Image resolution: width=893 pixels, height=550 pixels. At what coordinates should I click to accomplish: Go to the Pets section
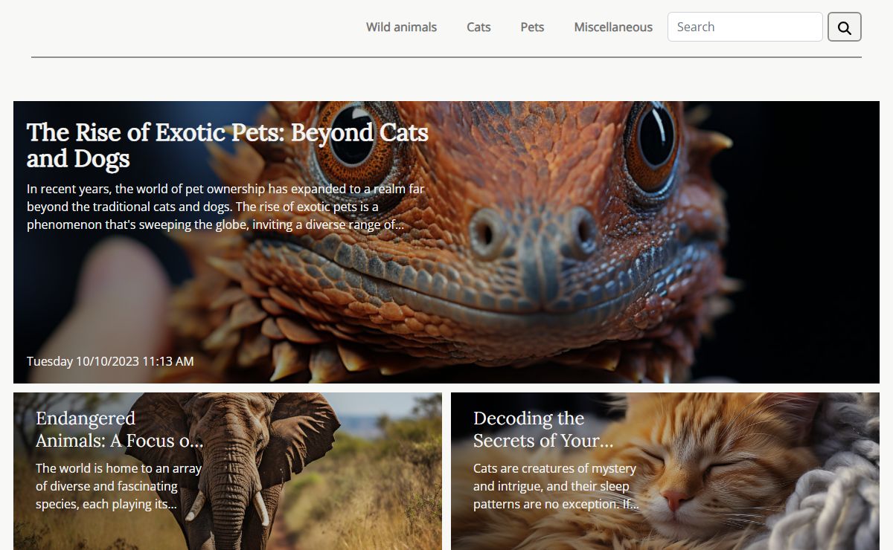point(532,27)
